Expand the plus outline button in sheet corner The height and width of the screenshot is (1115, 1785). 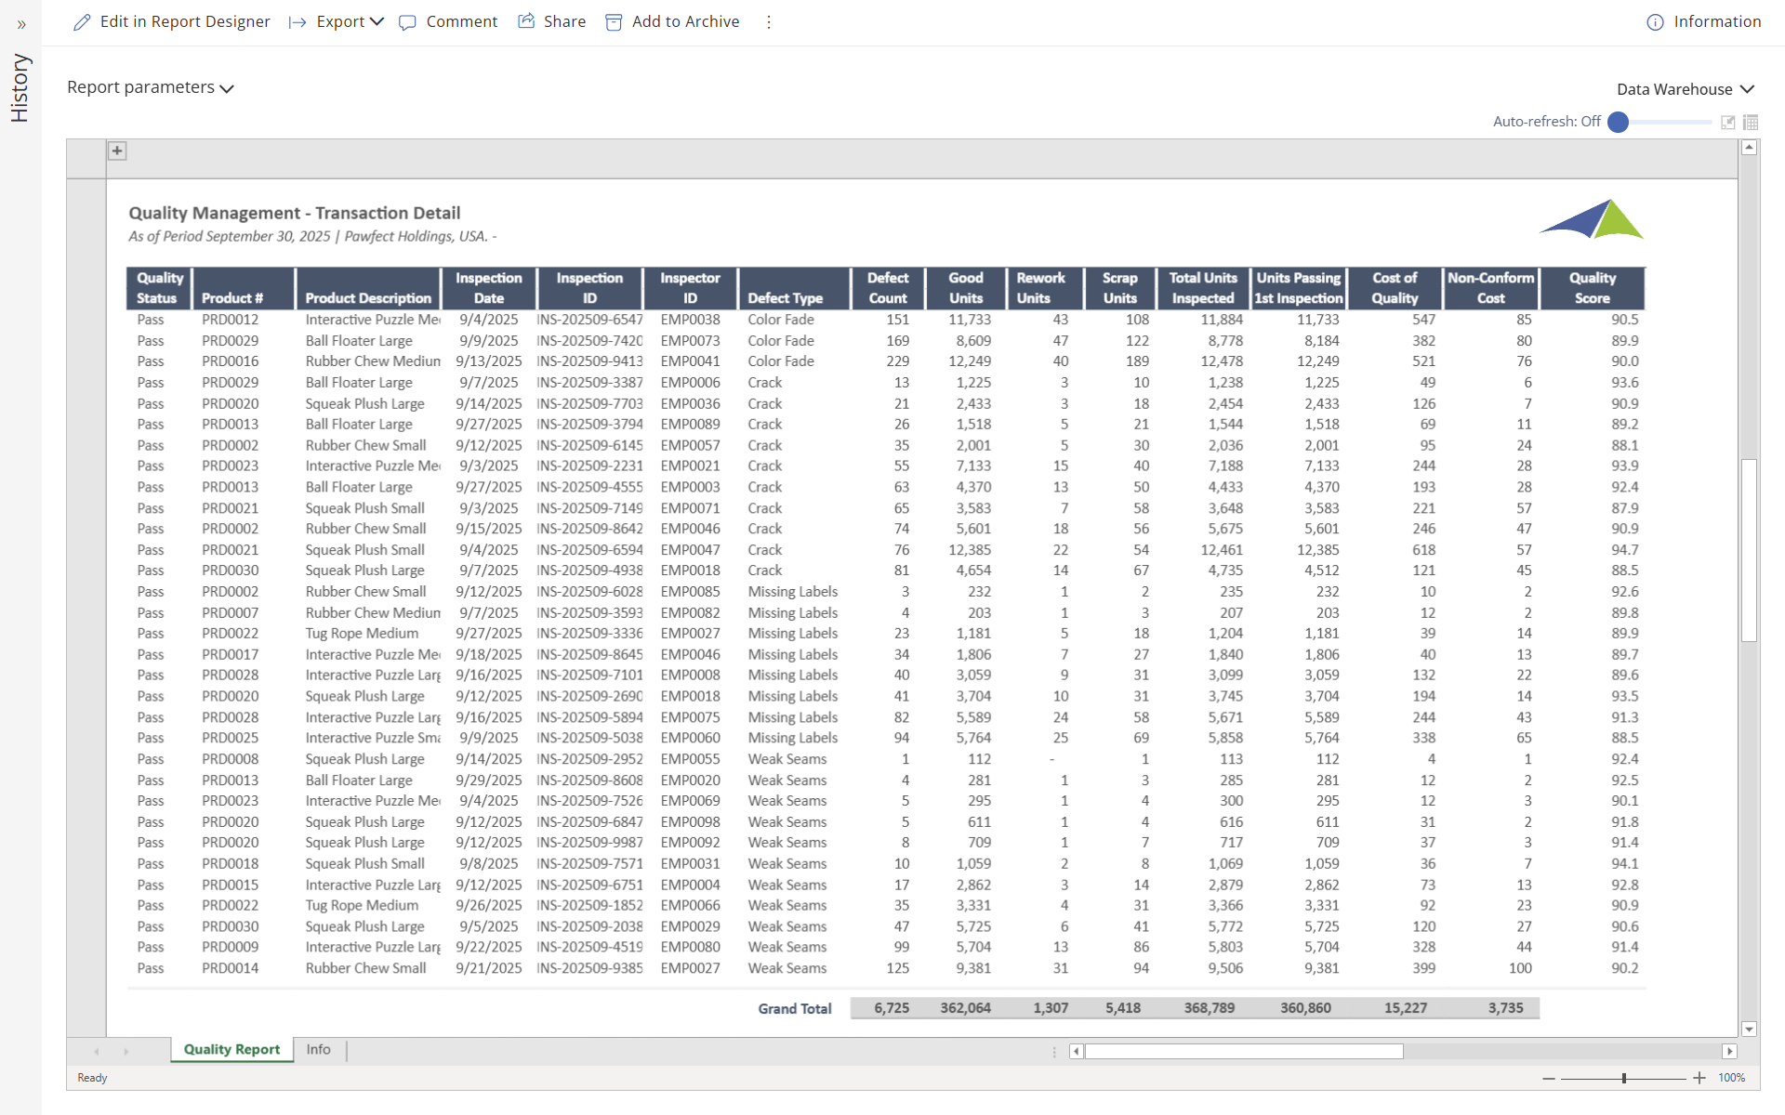117,151
